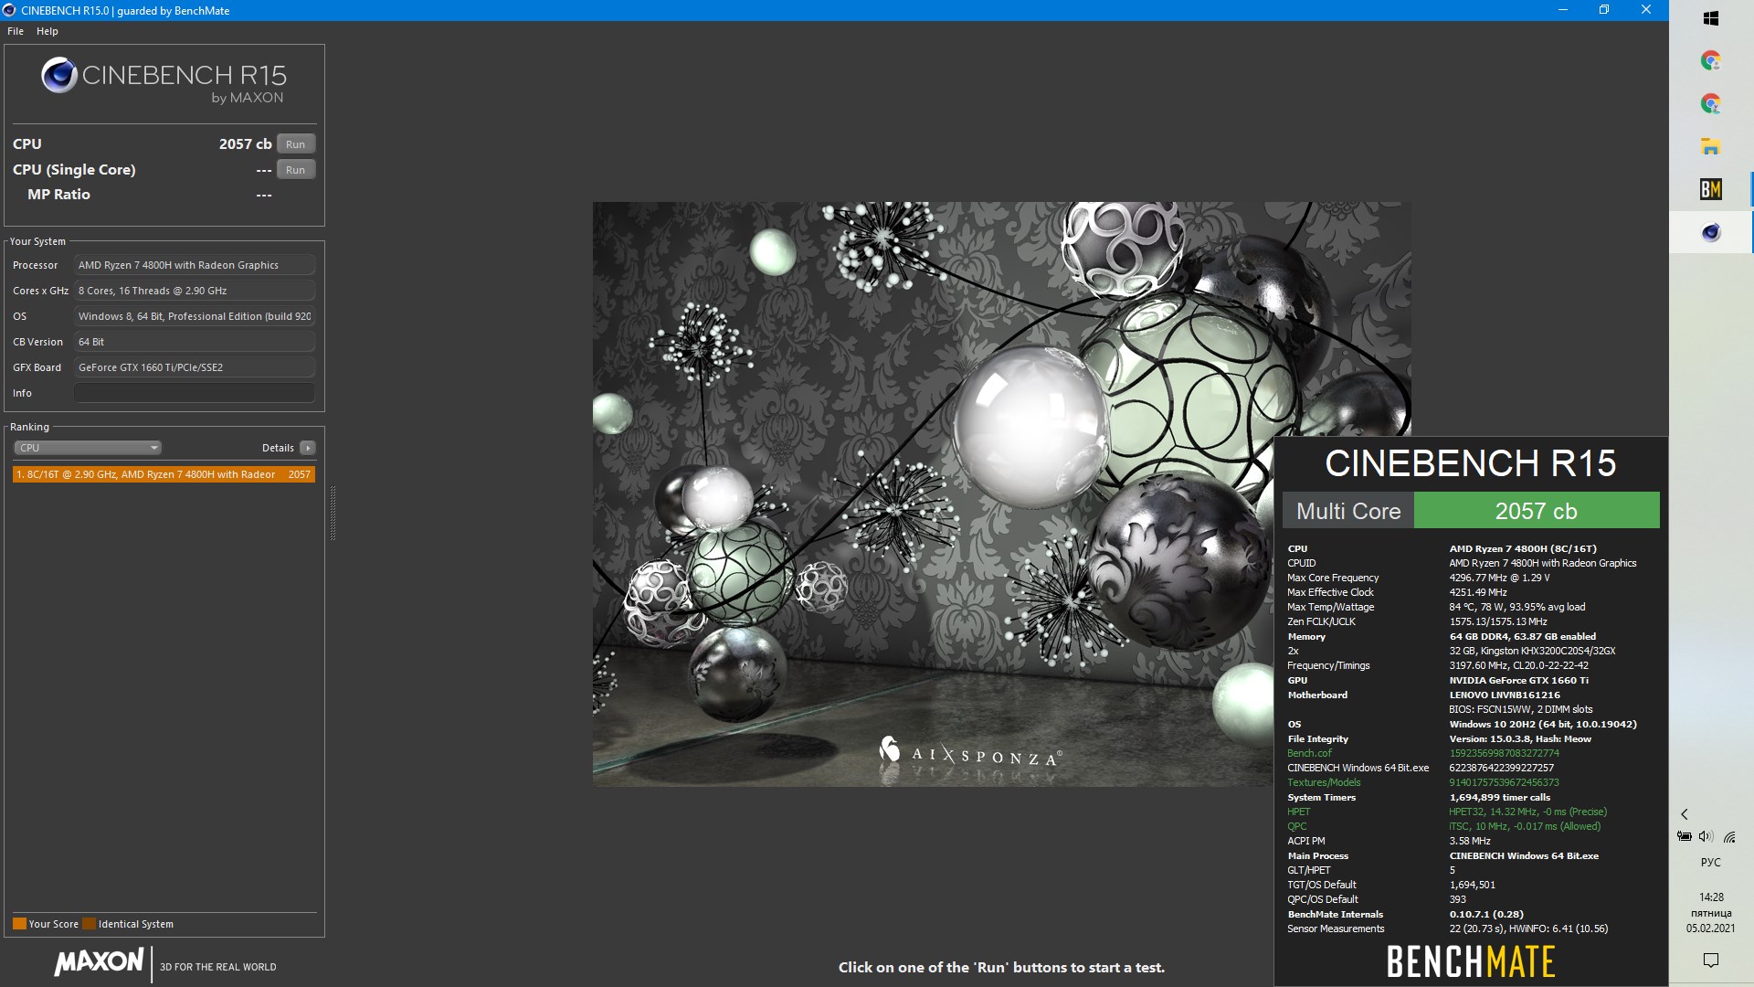Run the CPU multi-core test
This screenshot has width=1754, height=987.
point(296,144)
